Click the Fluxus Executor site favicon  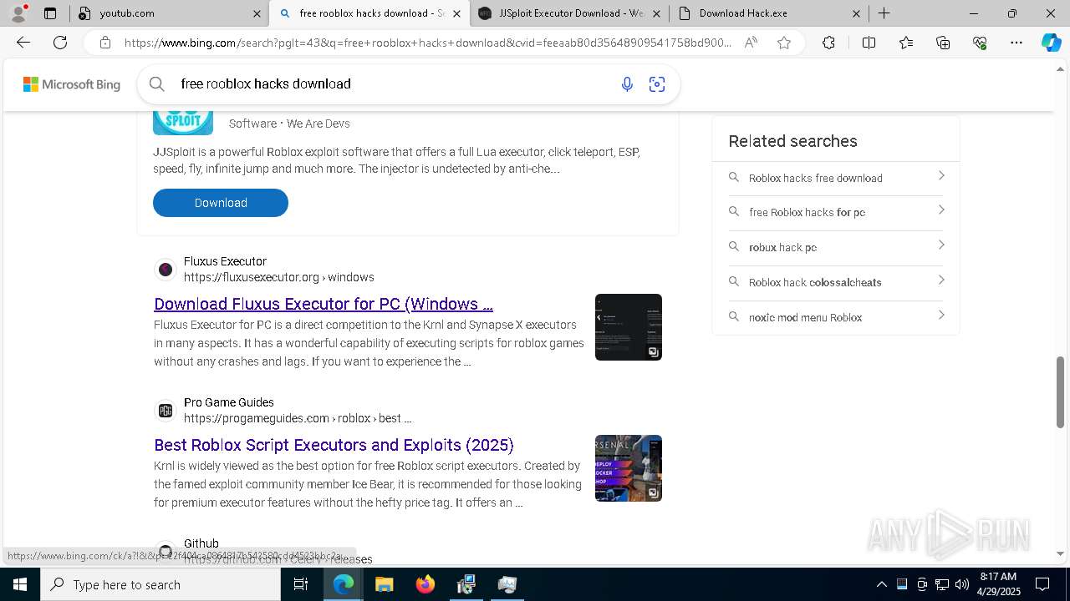(166, 270)
